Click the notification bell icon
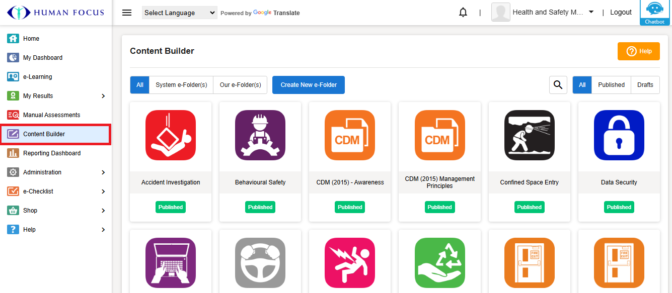Image resolution: width=672 pixels, height=293 pixels. 463,13
